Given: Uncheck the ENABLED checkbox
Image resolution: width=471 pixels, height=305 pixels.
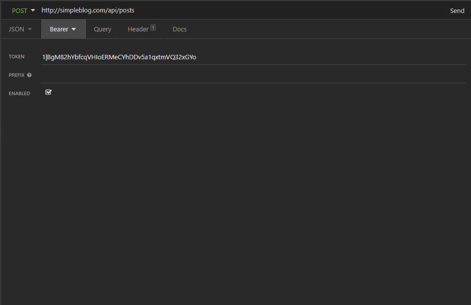Looking at the screenshot, I should [x=48, y=92].
